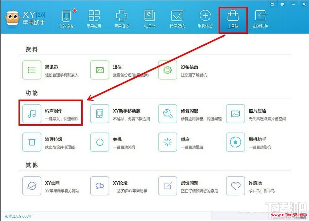Open the 通讯录 contacts list icon
The width and height of the screenshot is (309, 221).
(32, 70)
